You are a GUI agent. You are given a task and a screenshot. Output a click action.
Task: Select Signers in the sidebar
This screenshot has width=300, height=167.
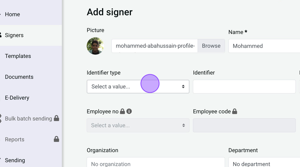click(x=14, y=35)
